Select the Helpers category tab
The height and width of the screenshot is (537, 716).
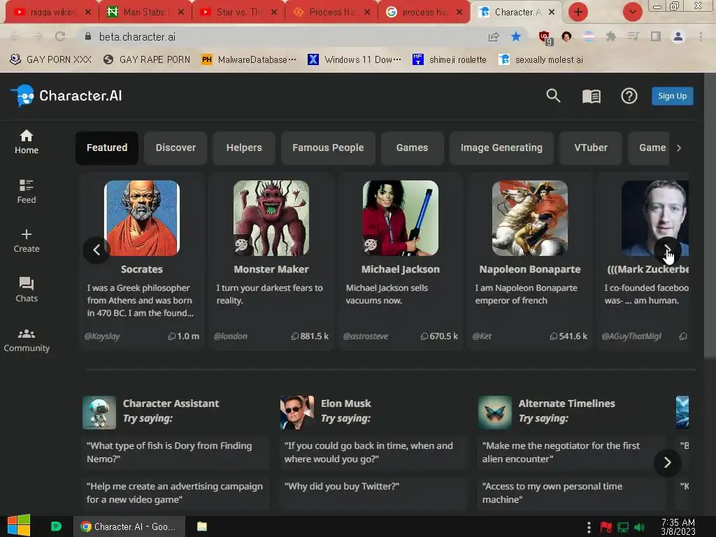(244, 148)
